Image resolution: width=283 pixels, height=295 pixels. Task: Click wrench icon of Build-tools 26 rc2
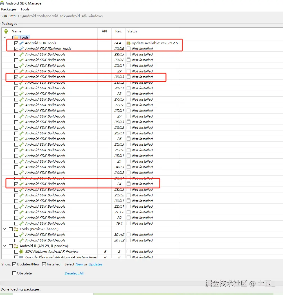(x=21, y=240)
